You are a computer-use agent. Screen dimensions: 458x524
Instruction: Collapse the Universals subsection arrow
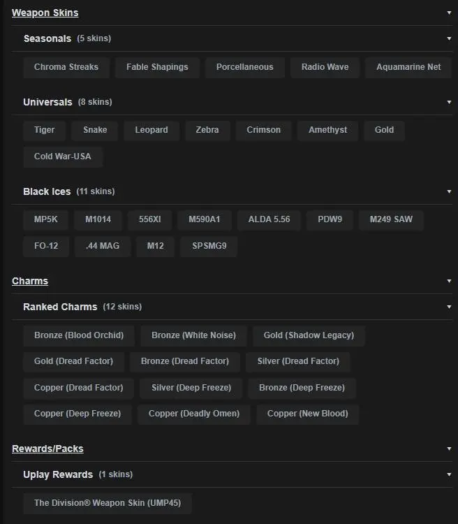click(449, 102)
